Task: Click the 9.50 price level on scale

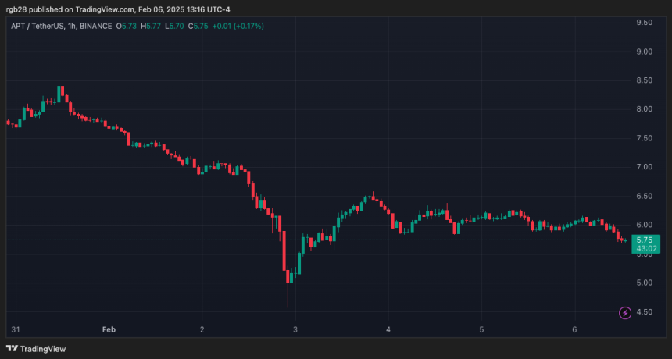Action: tap(645, 23)
